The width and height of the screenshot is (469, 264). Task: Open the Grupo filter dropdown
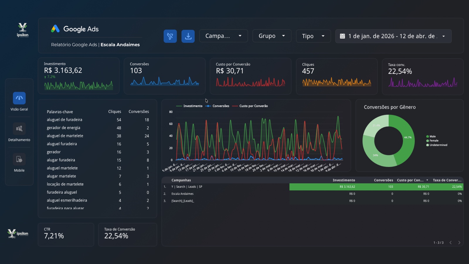pyautogui.click(x=272, y=36)
